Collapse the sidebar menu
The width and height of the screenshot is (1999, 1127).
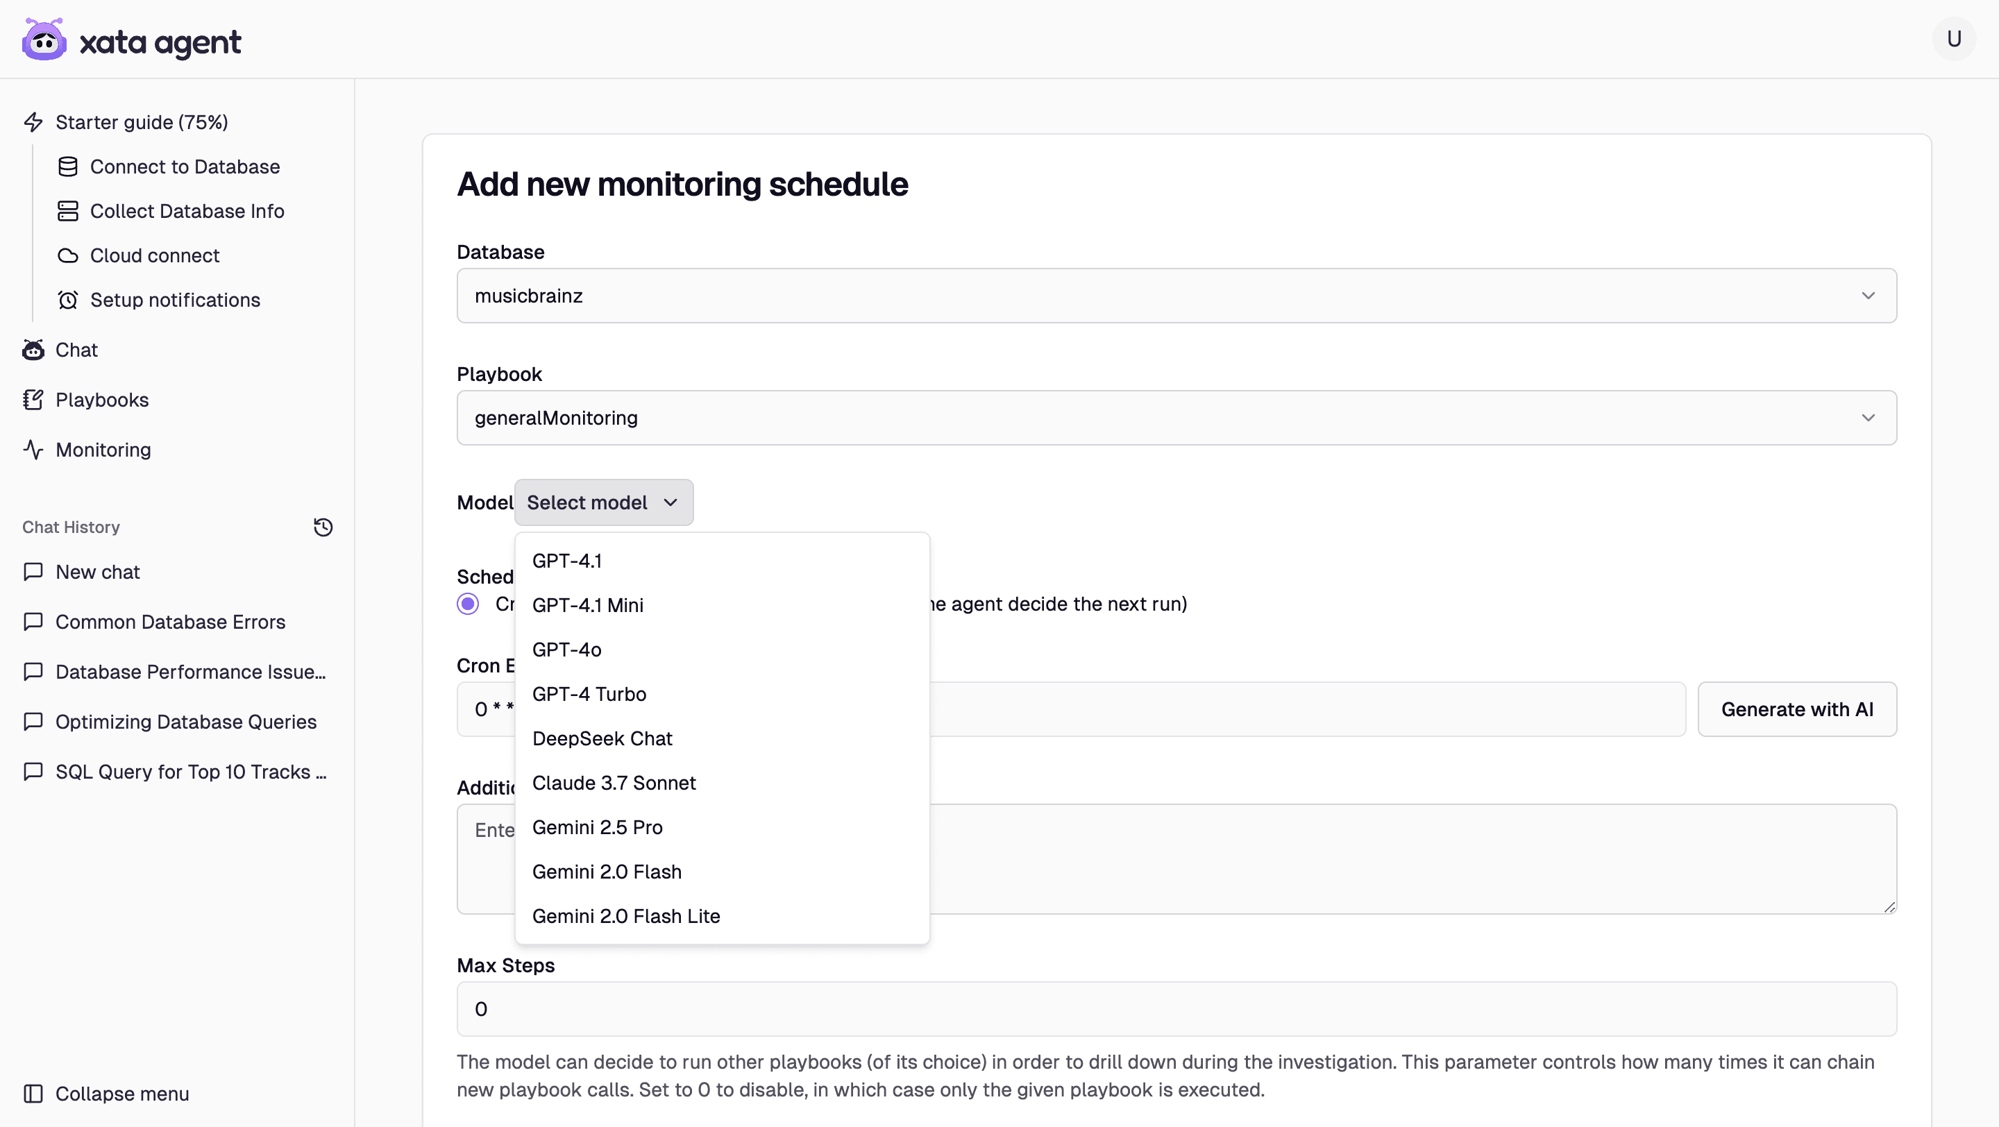122,1094
